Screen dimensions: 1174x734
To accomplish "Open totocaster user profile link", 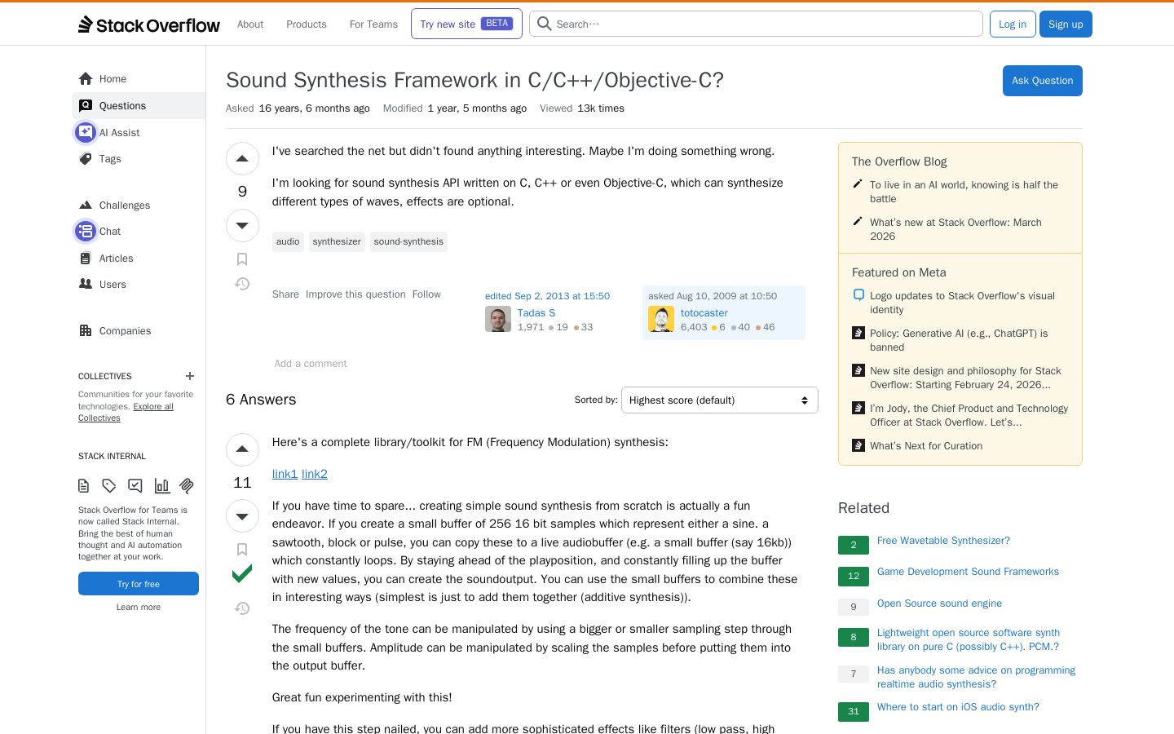I will tap(704, 313).
